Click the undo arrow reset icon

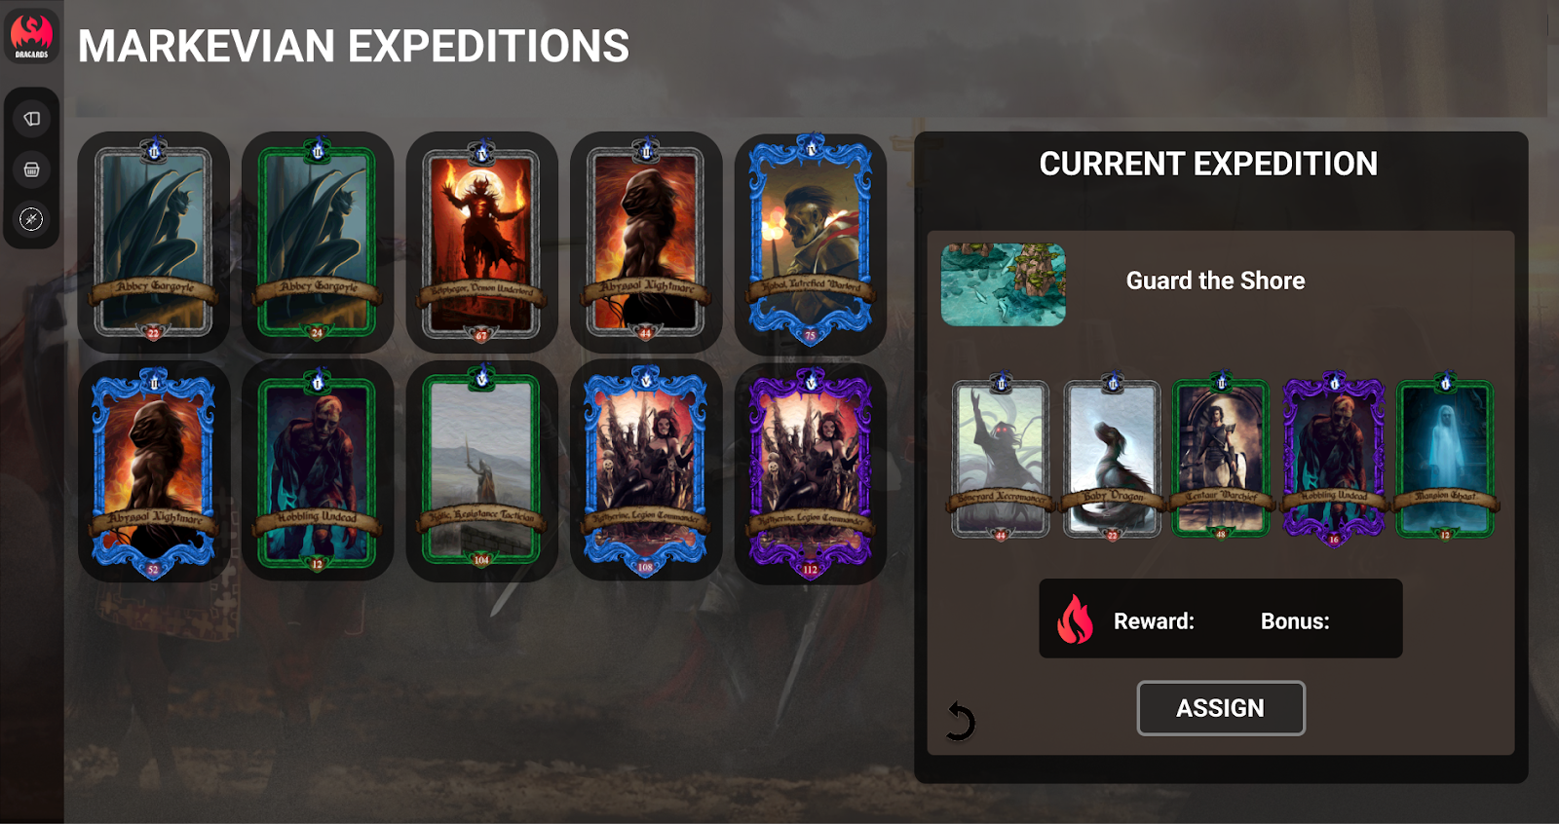point(960,722)
